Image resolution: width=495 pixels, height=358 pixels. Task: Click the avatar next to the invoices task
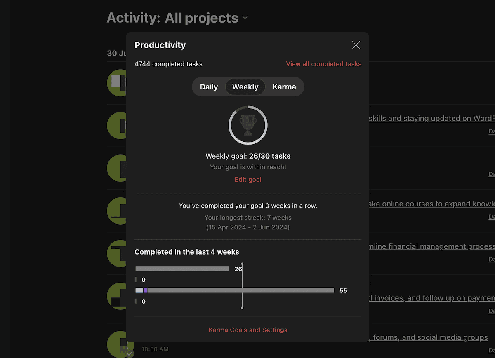coord(117,296)
